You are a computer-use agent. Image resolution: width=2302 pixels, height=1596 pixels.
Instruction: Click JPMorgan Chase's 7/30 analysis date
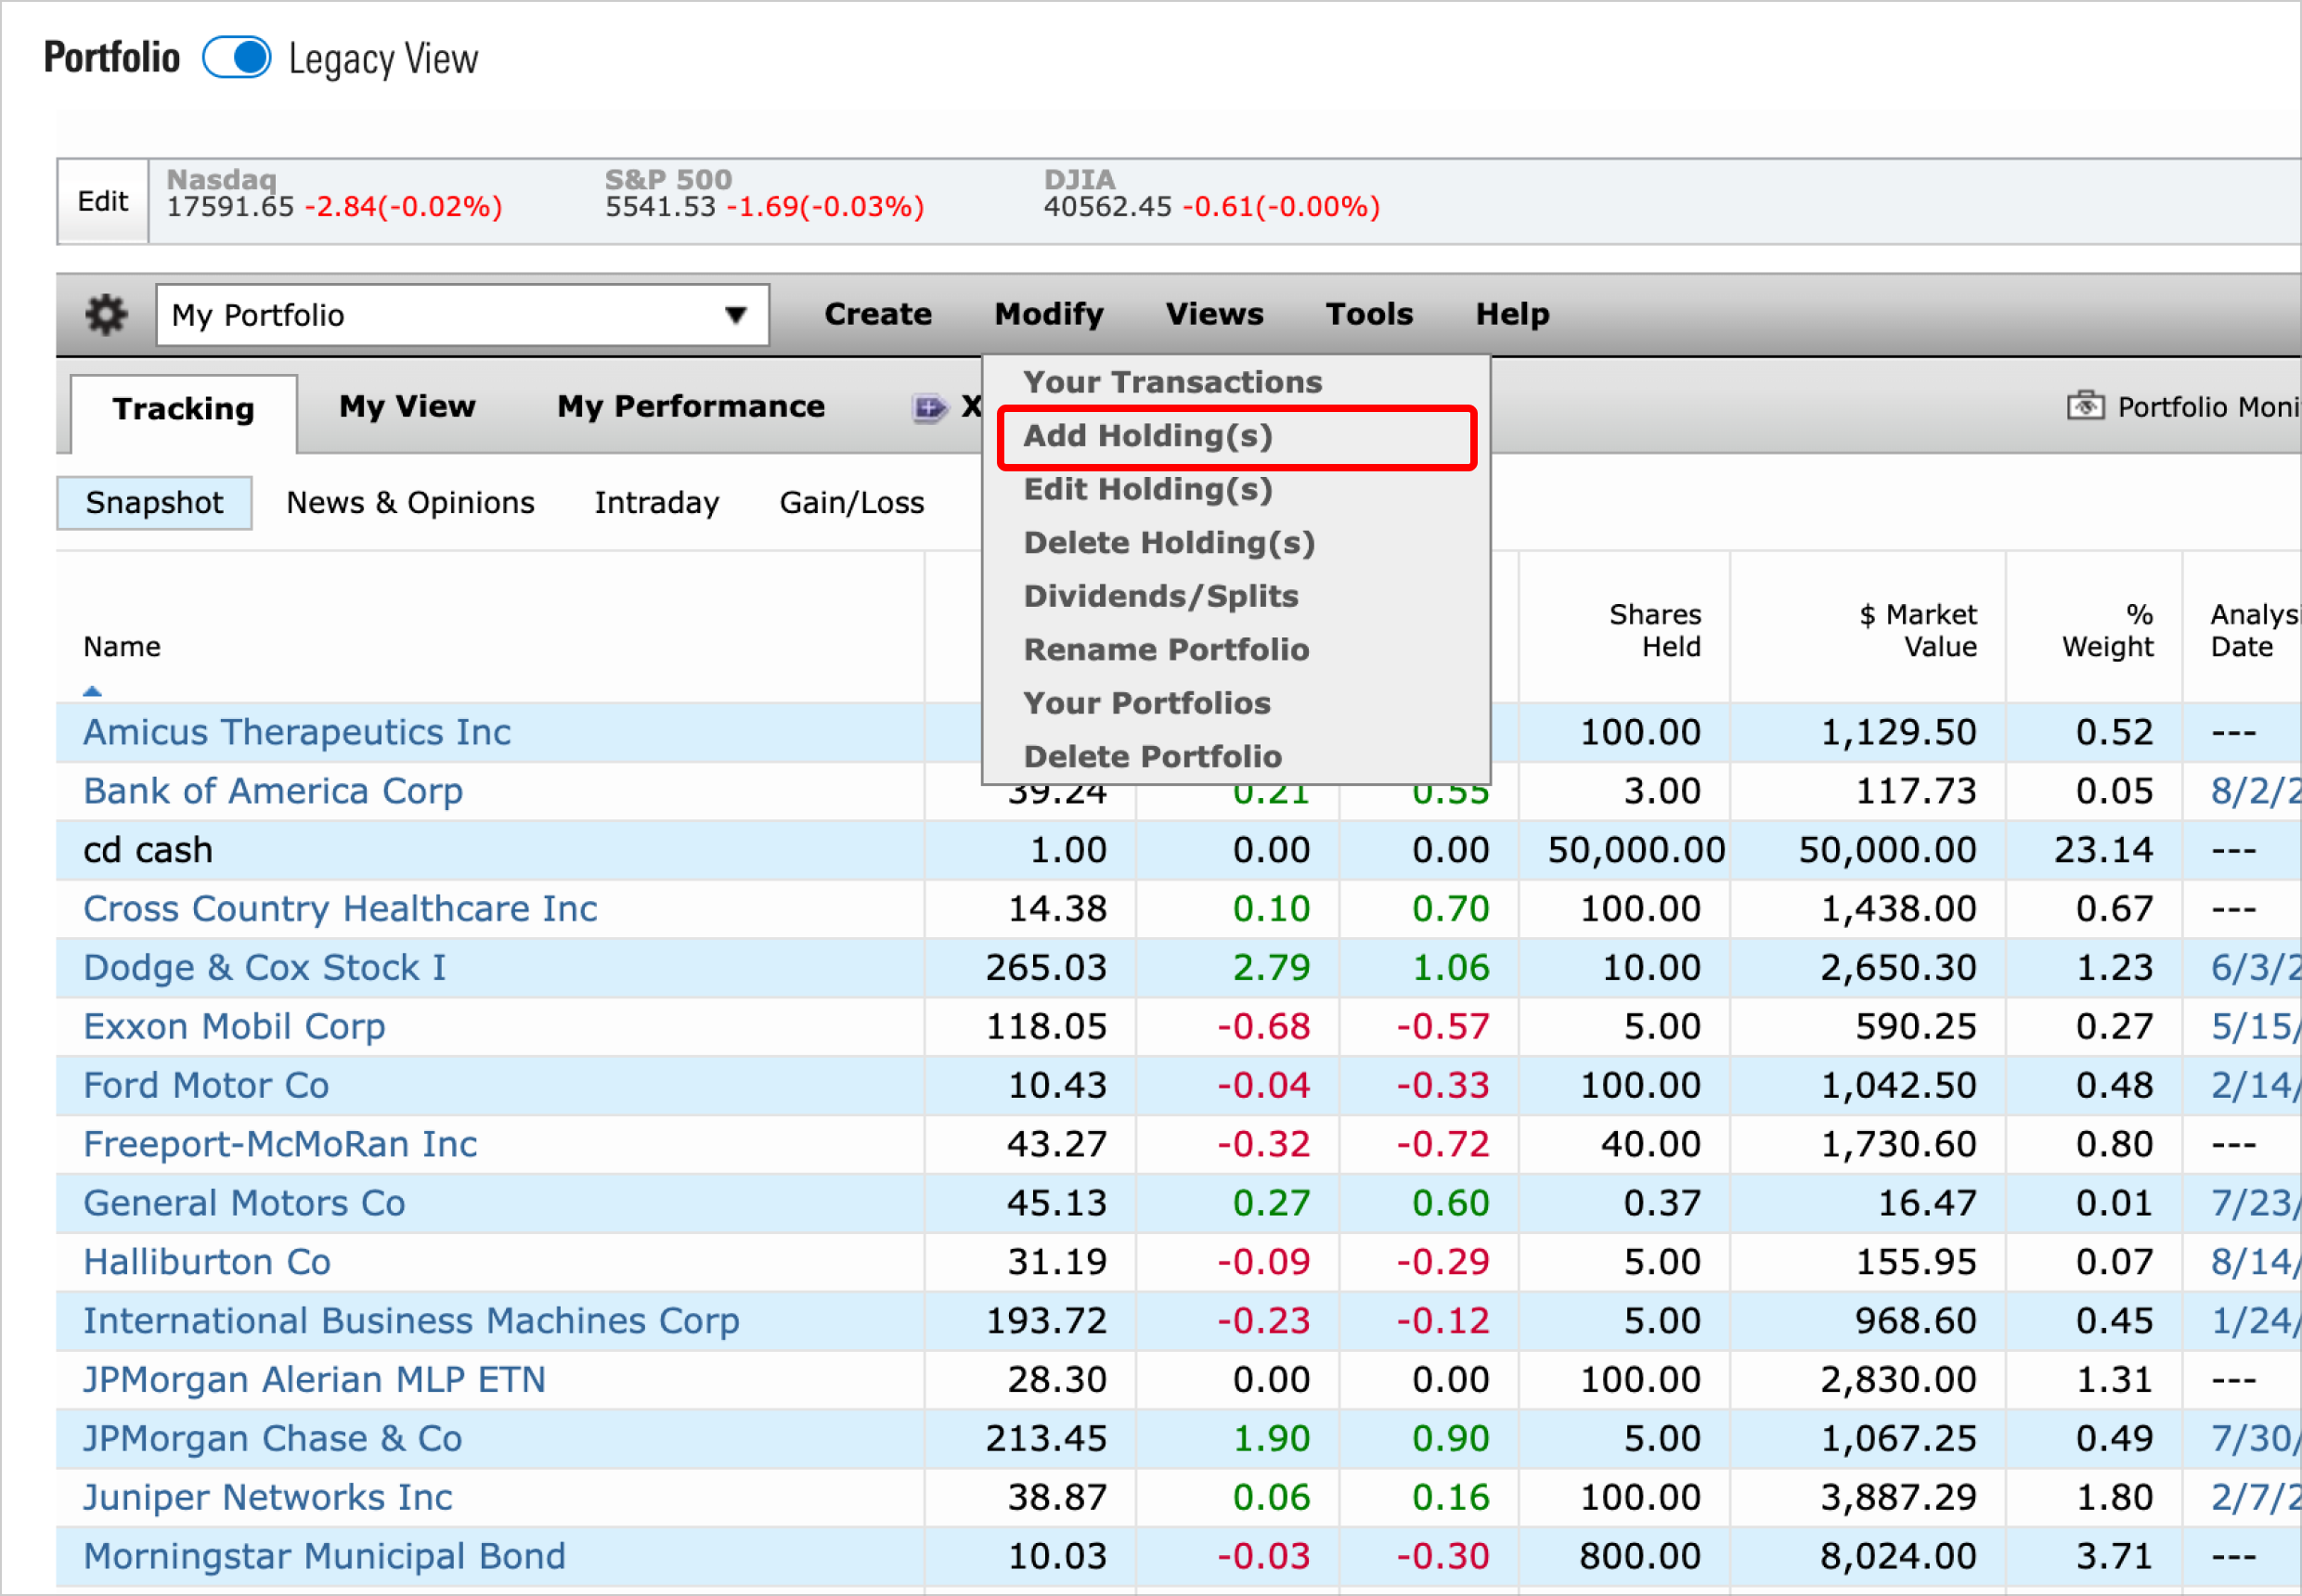[x=2255, y=1439]
